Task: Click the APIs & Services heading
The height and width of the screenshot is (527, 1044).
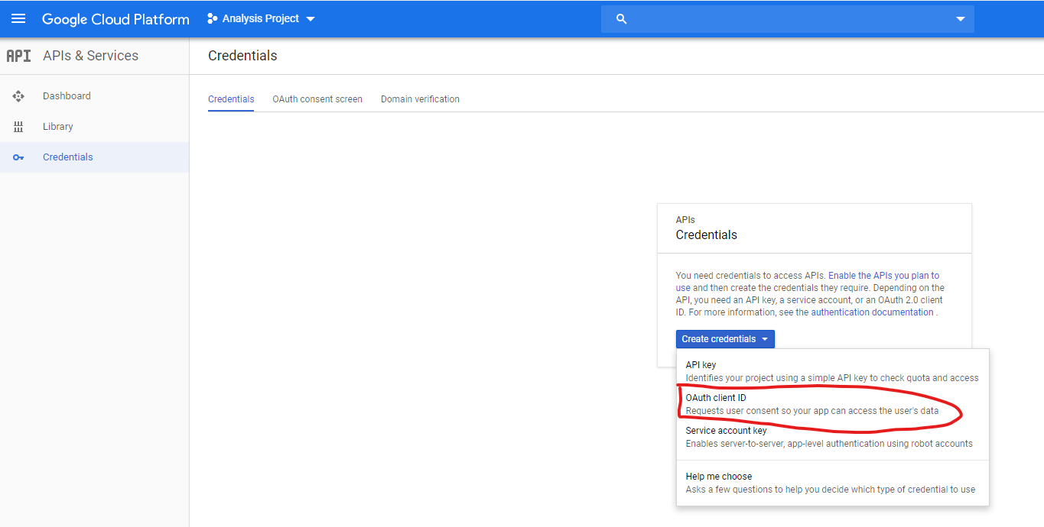Action: point(91,56)
